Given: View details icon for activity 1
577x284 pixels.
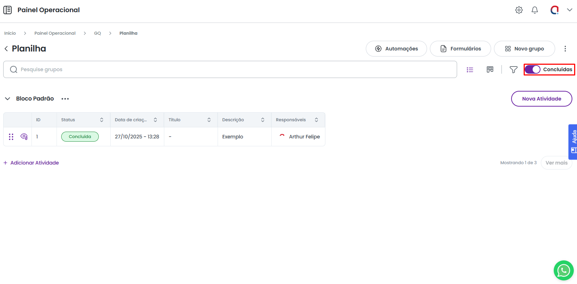Looking at the screenshot, I should coord(24,137).
